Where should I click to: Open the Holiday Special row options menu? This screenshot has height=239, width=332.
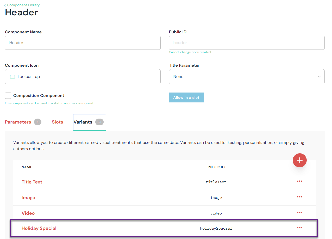[299, 228]
